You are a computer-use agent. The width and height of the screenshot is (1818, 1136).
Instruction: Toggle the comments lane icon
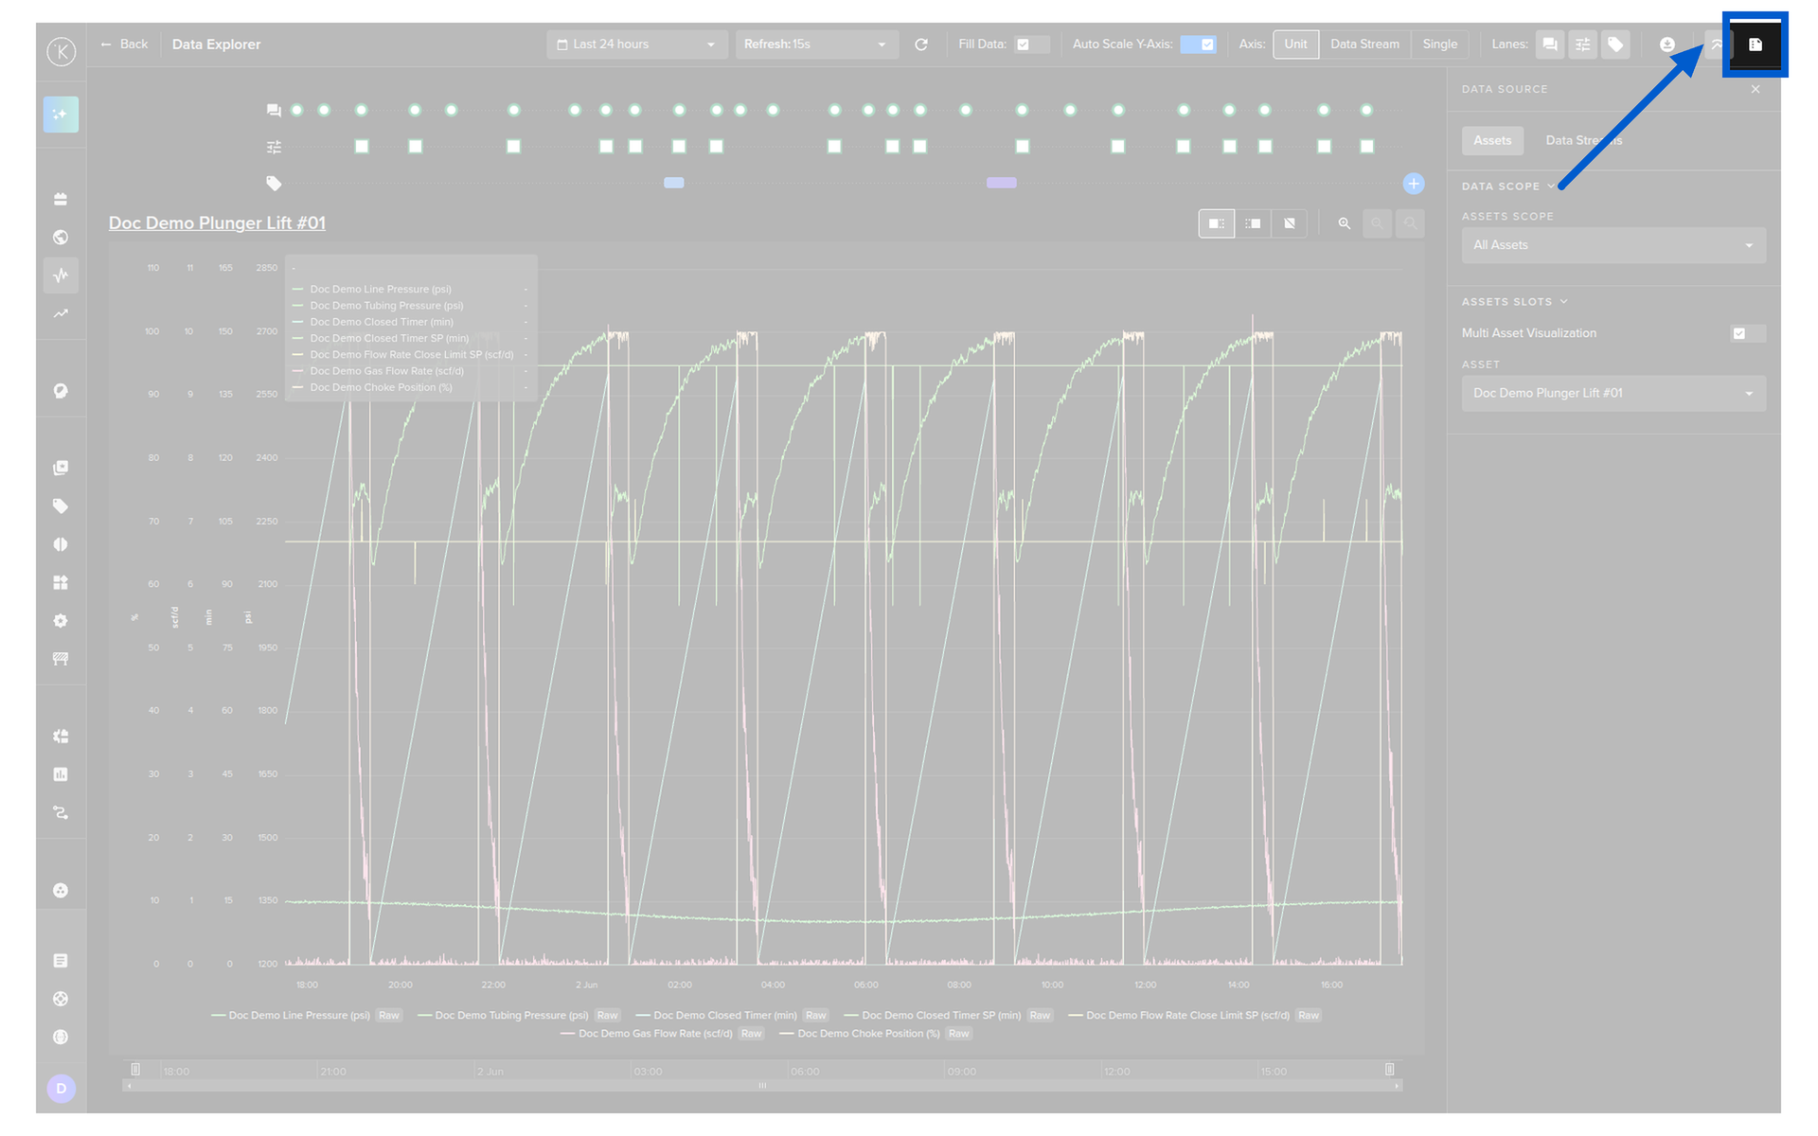click(x=1549, y=44)
